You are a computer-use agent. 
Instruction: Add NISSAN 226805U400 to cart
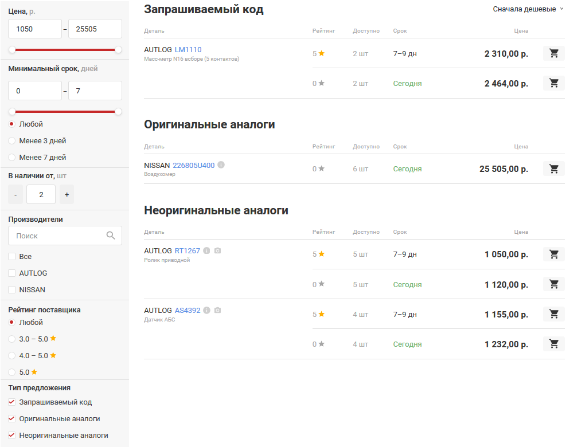click(x=553, y=168)
